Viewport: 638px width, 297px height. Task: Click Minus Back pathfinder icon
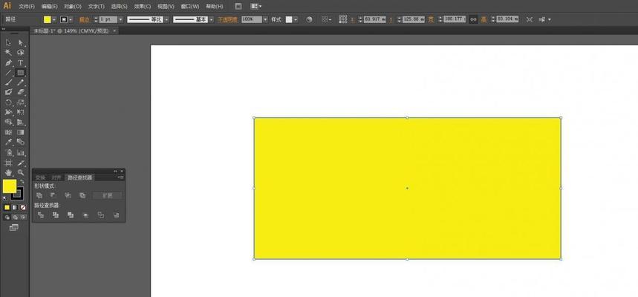pyautogui.click(x=116, y=215)
